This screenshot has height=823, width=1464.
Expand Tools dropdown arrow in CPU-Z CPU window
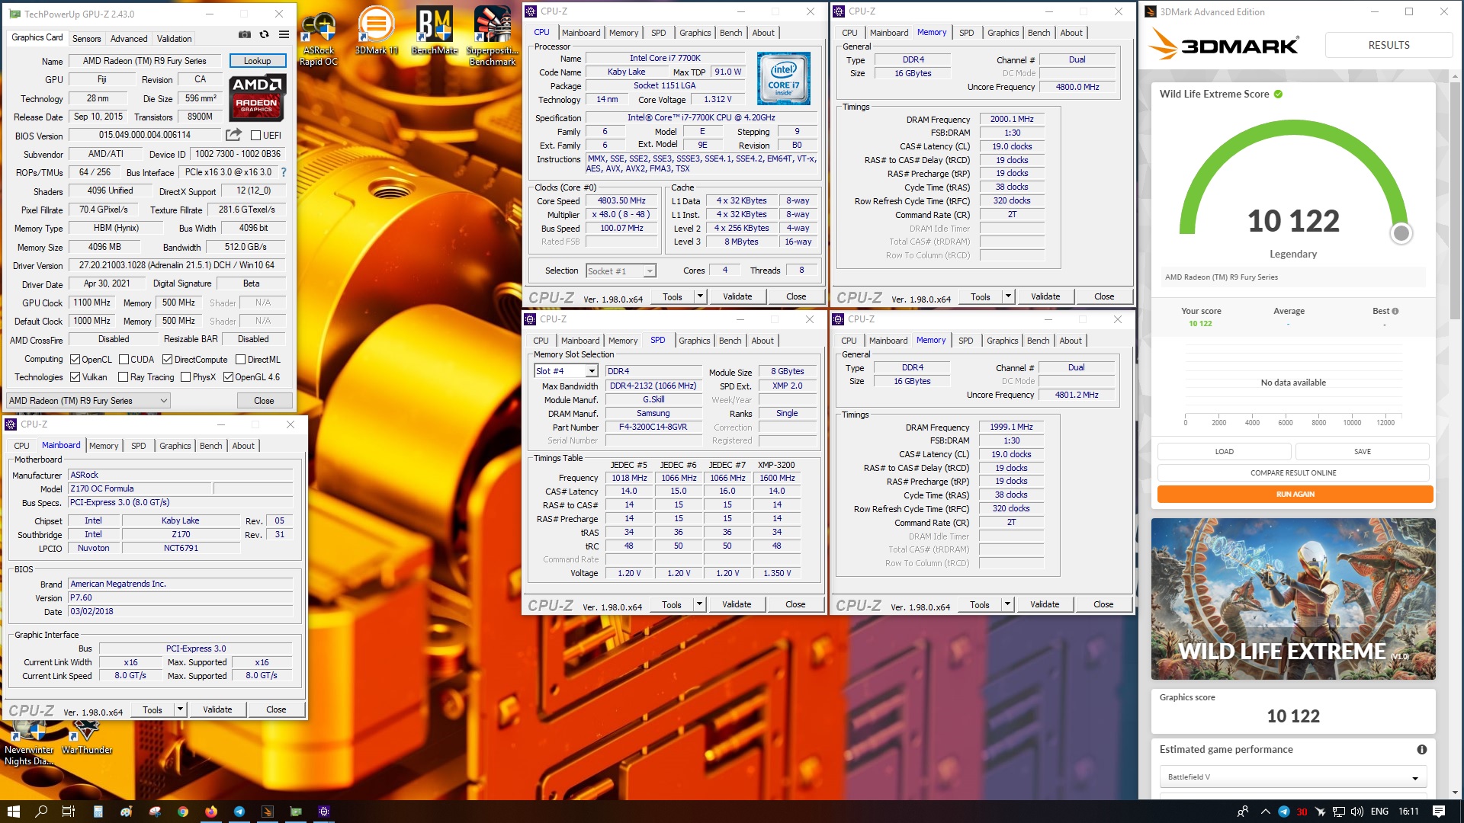click(x=700, y=296)
